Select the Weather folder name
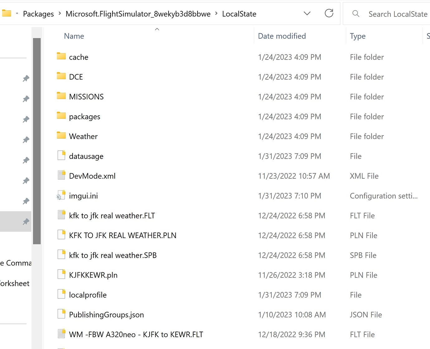430x349 pixels. pyautogui.click(x=83, y=136)
